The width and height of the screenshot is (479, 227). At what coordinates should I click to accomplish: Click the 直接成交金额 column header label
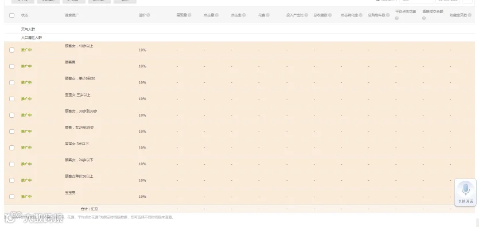click(433, 11)
